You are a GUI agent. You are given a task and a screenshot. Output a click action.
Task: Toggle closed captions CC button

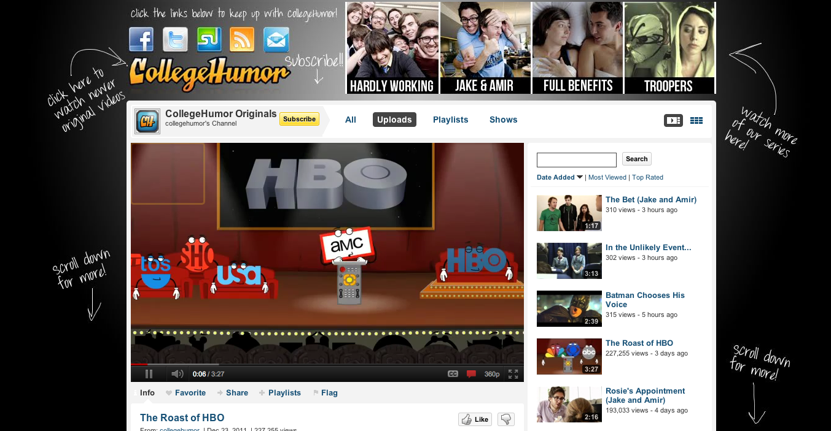point(453,374)
